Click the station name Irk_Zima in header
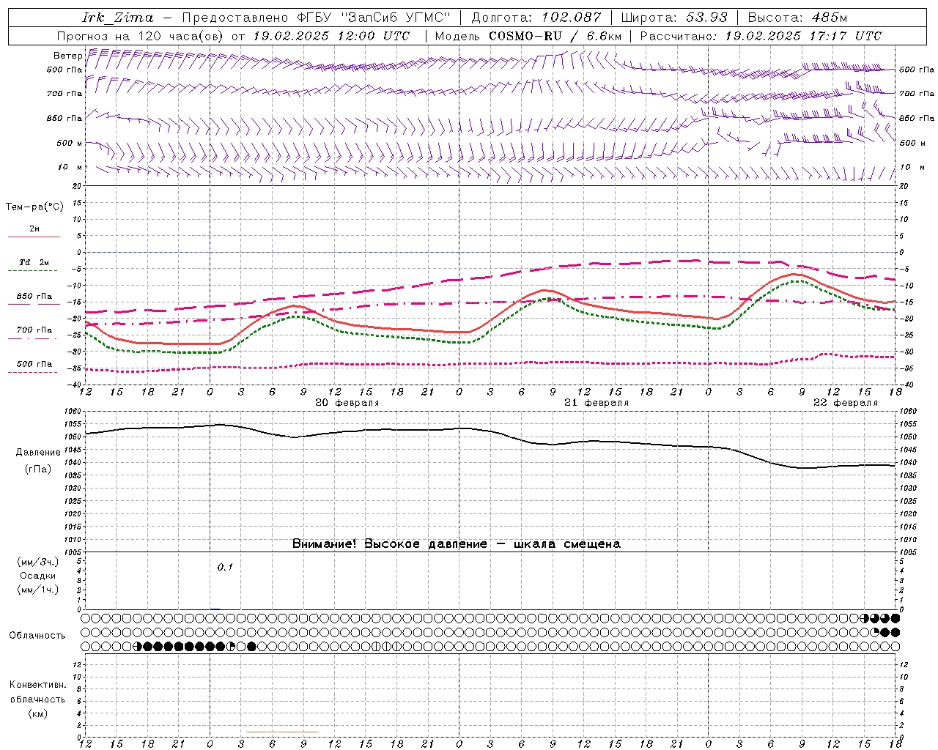This screenshot has width=938, height=750. [117, 18]
